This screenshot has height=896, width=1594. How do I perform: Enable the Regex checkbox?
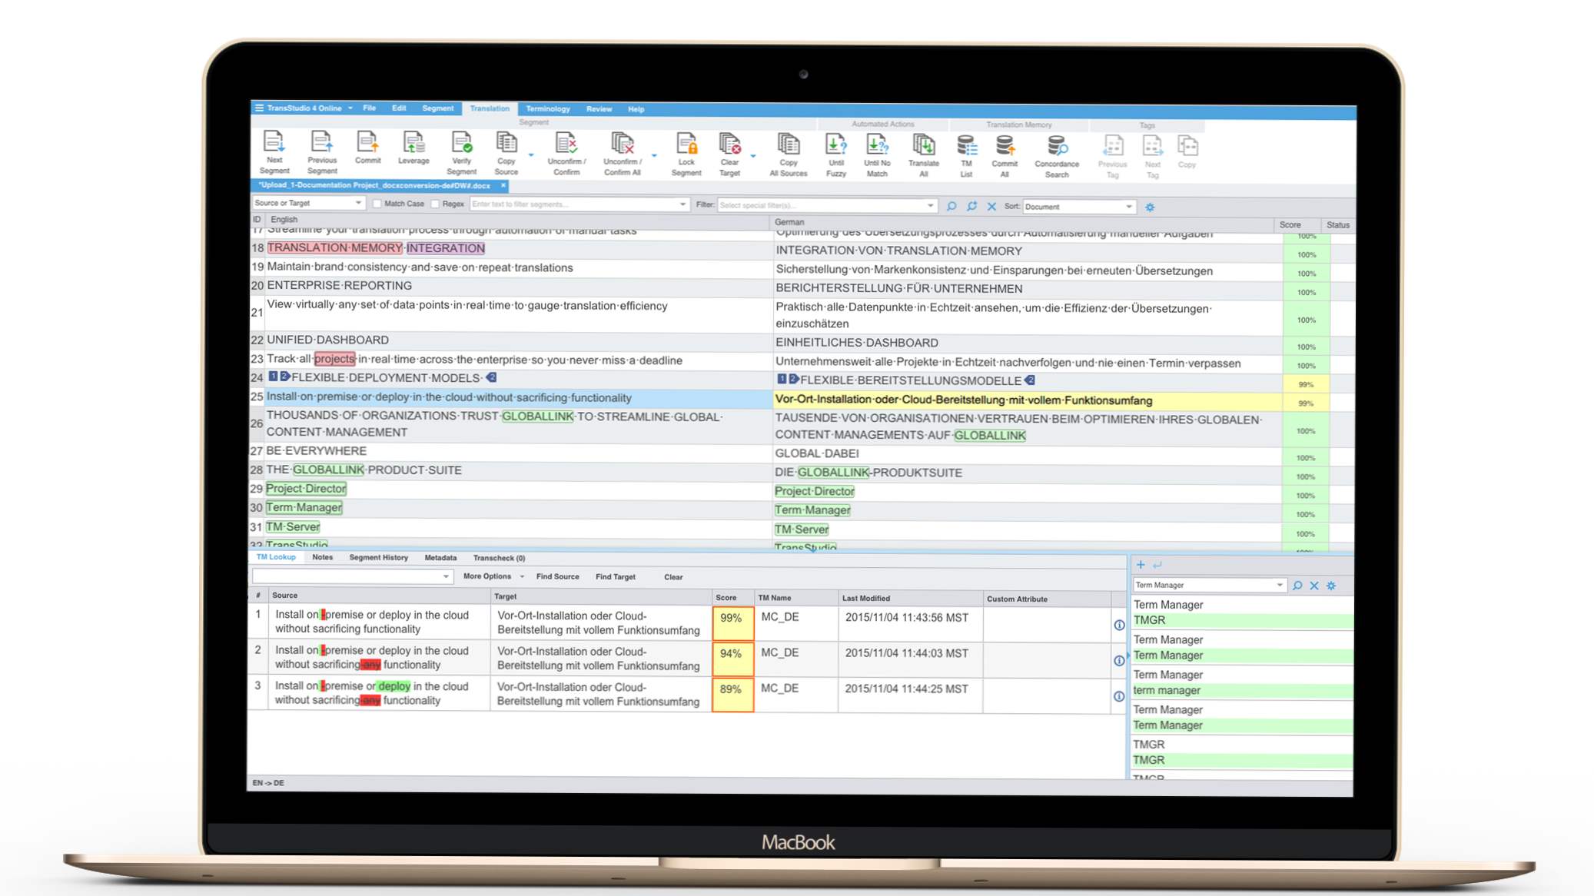click(435, 204)
